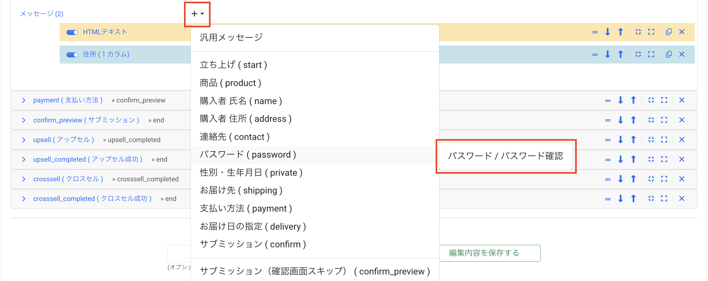Move the upsell row up

[x=633, y=140]
